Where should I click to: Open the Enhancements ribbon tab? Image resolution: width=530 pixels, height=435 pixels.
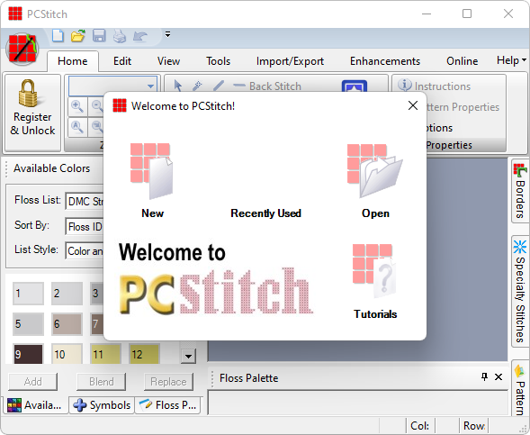click(384, 61)
